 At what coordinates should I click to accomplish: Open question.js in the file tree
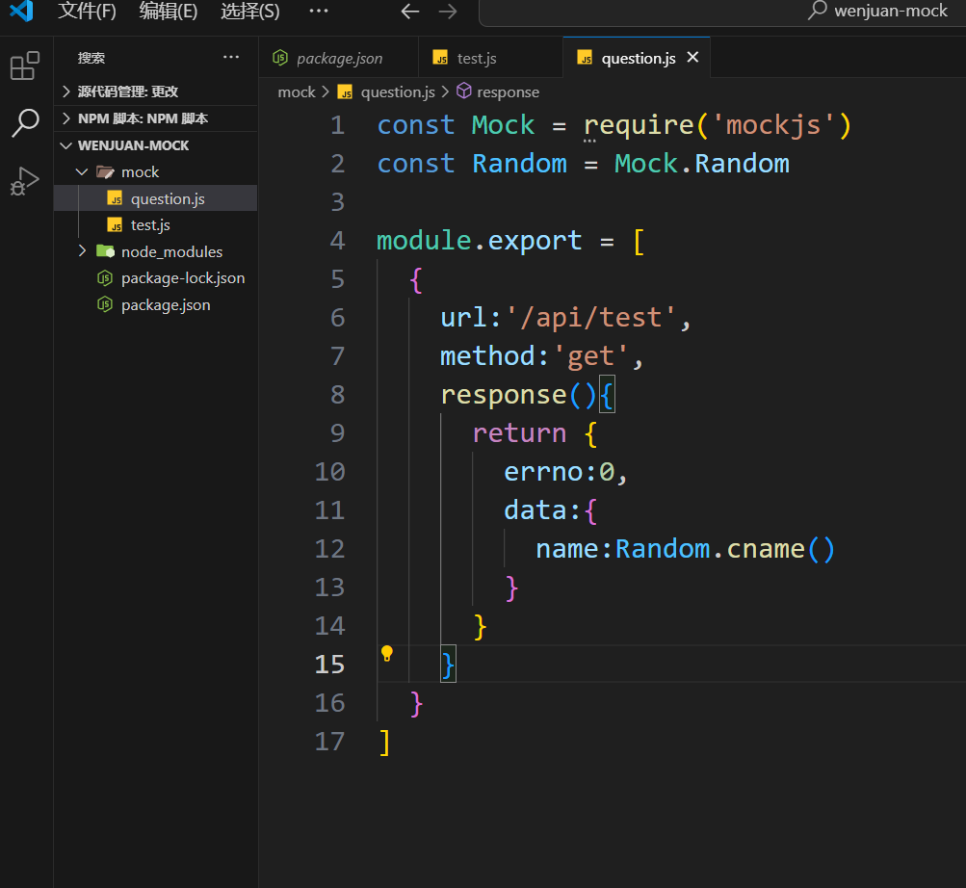pos(156,198)
